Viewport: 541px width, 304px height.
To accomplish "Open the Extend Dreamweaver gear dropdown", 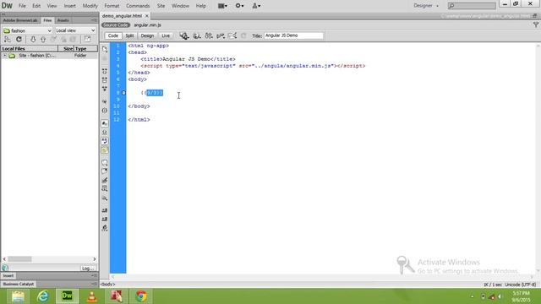I will click(x=239, y=6).
